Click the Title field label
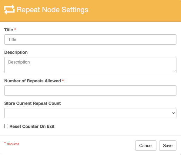181x155 pixels. 8,30
